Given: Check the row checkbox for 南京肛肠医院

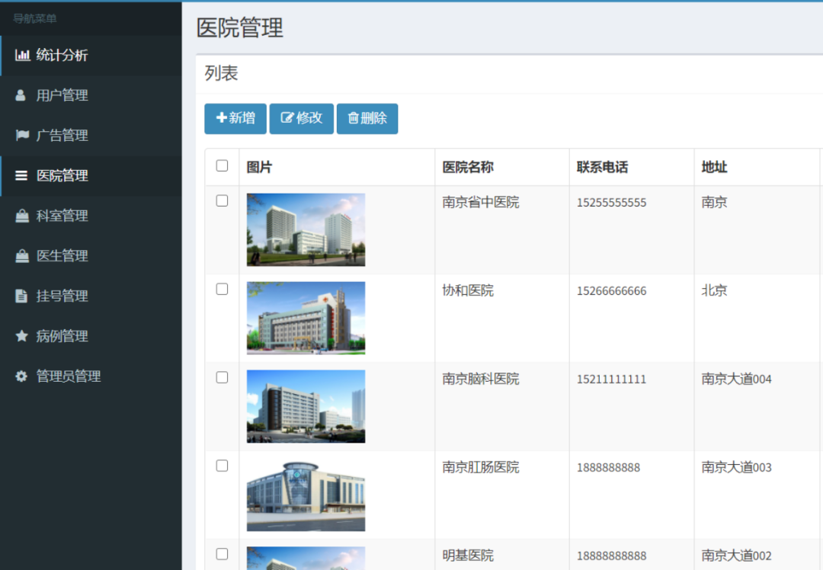Looking at the screenshot, I should [x=222, y=466].
